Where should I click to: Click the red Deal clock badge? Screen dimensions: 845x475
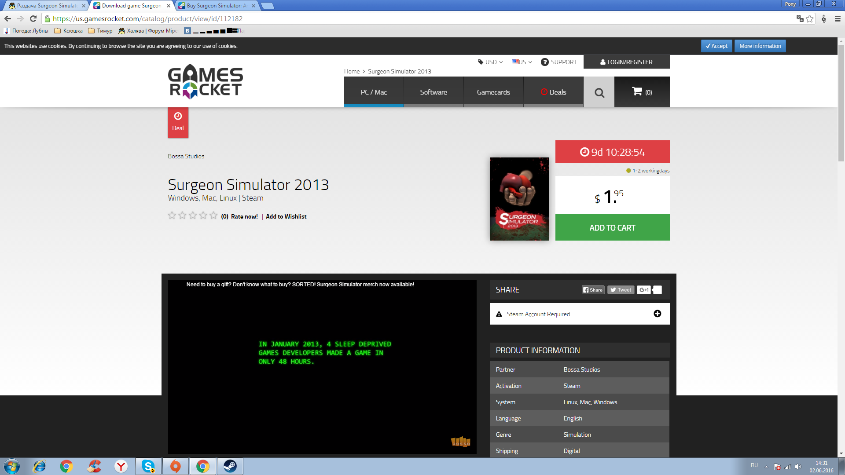178,122
